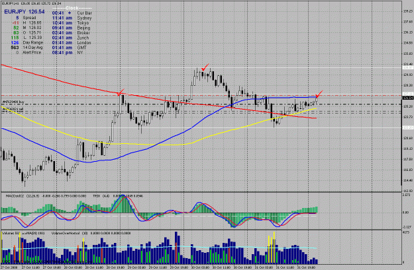Click the 563 average value
Screen dimensions: 414x270
[x=15, y=48]
